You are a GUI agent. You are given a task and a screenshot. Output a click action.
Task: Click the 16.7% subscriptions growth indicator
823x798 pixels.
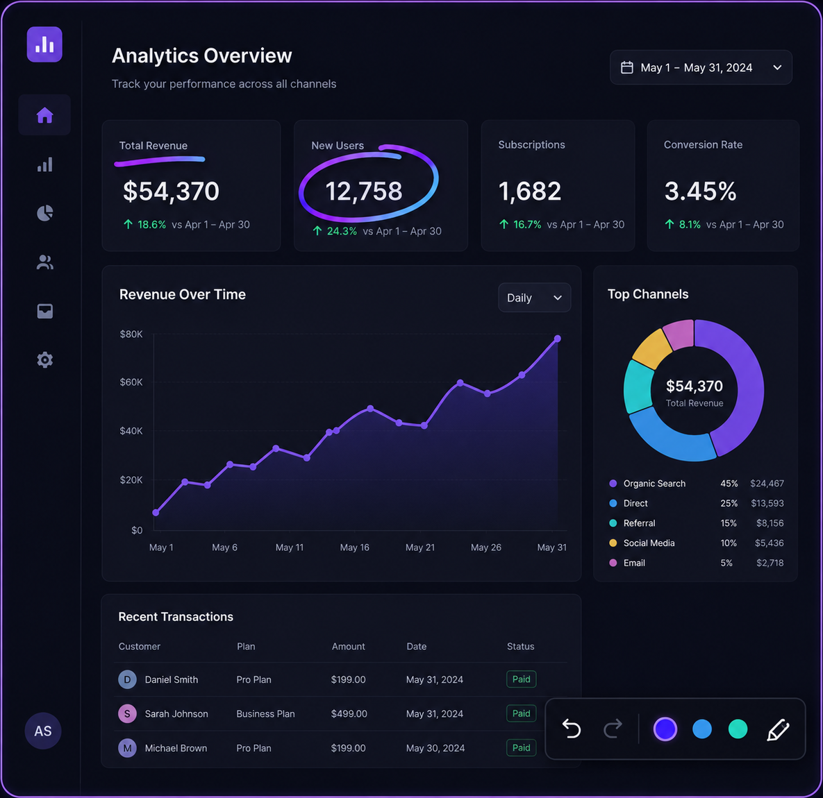click(x=520, y=224)
